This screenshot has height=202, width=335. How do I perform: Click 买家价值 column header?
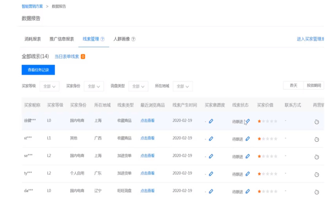(265, 105)
